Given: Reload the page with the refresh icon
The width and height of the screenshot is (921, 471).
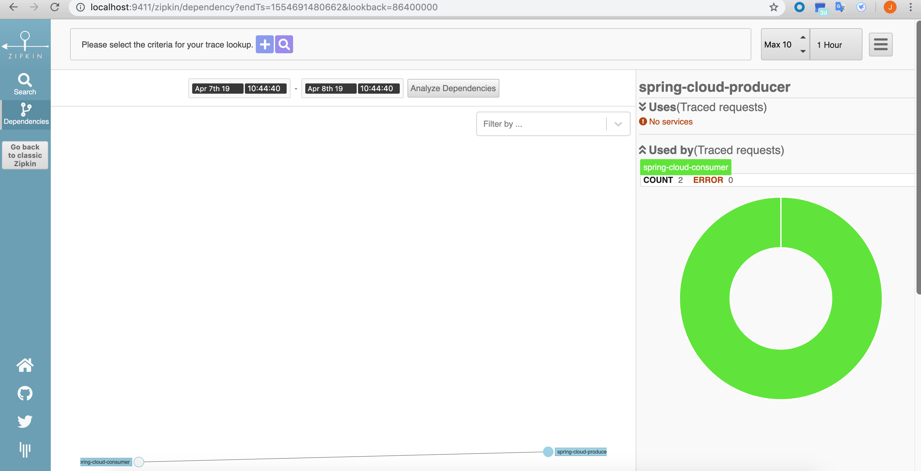Looking at the screenshot, I should 55,7.
